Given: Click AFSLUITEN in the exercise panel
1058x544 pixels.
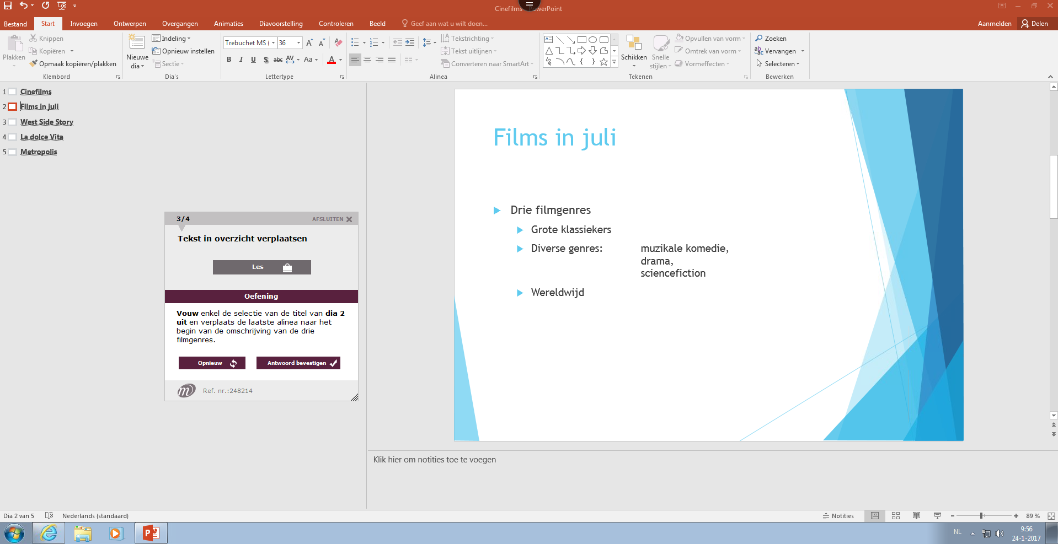Looking at the screenshot, I should point(328,219).
